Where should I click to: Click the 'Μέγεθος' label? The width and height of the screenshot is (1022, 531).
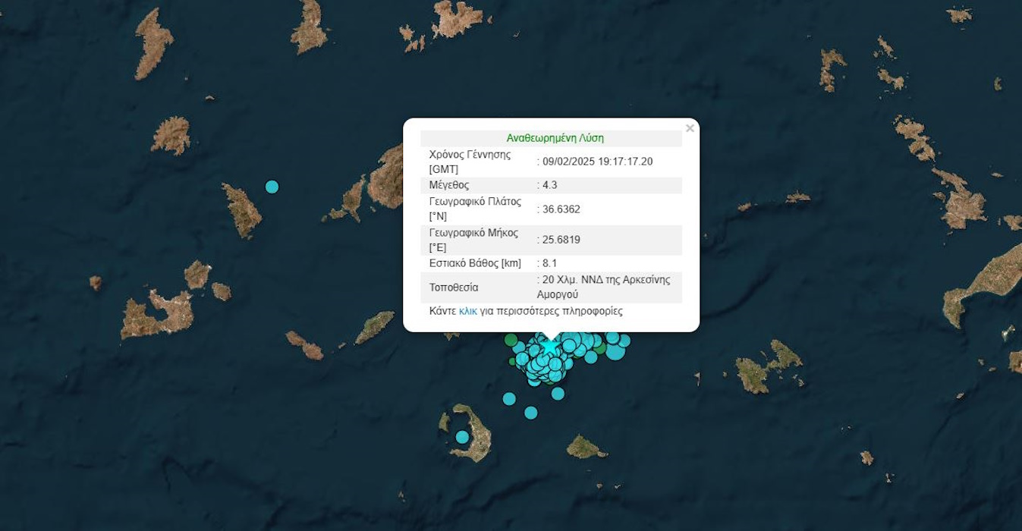(449, 185)
